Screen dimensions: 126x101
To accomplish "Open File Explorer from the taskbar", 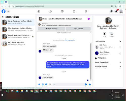I will pyautogui.click(x=22, y=91).
